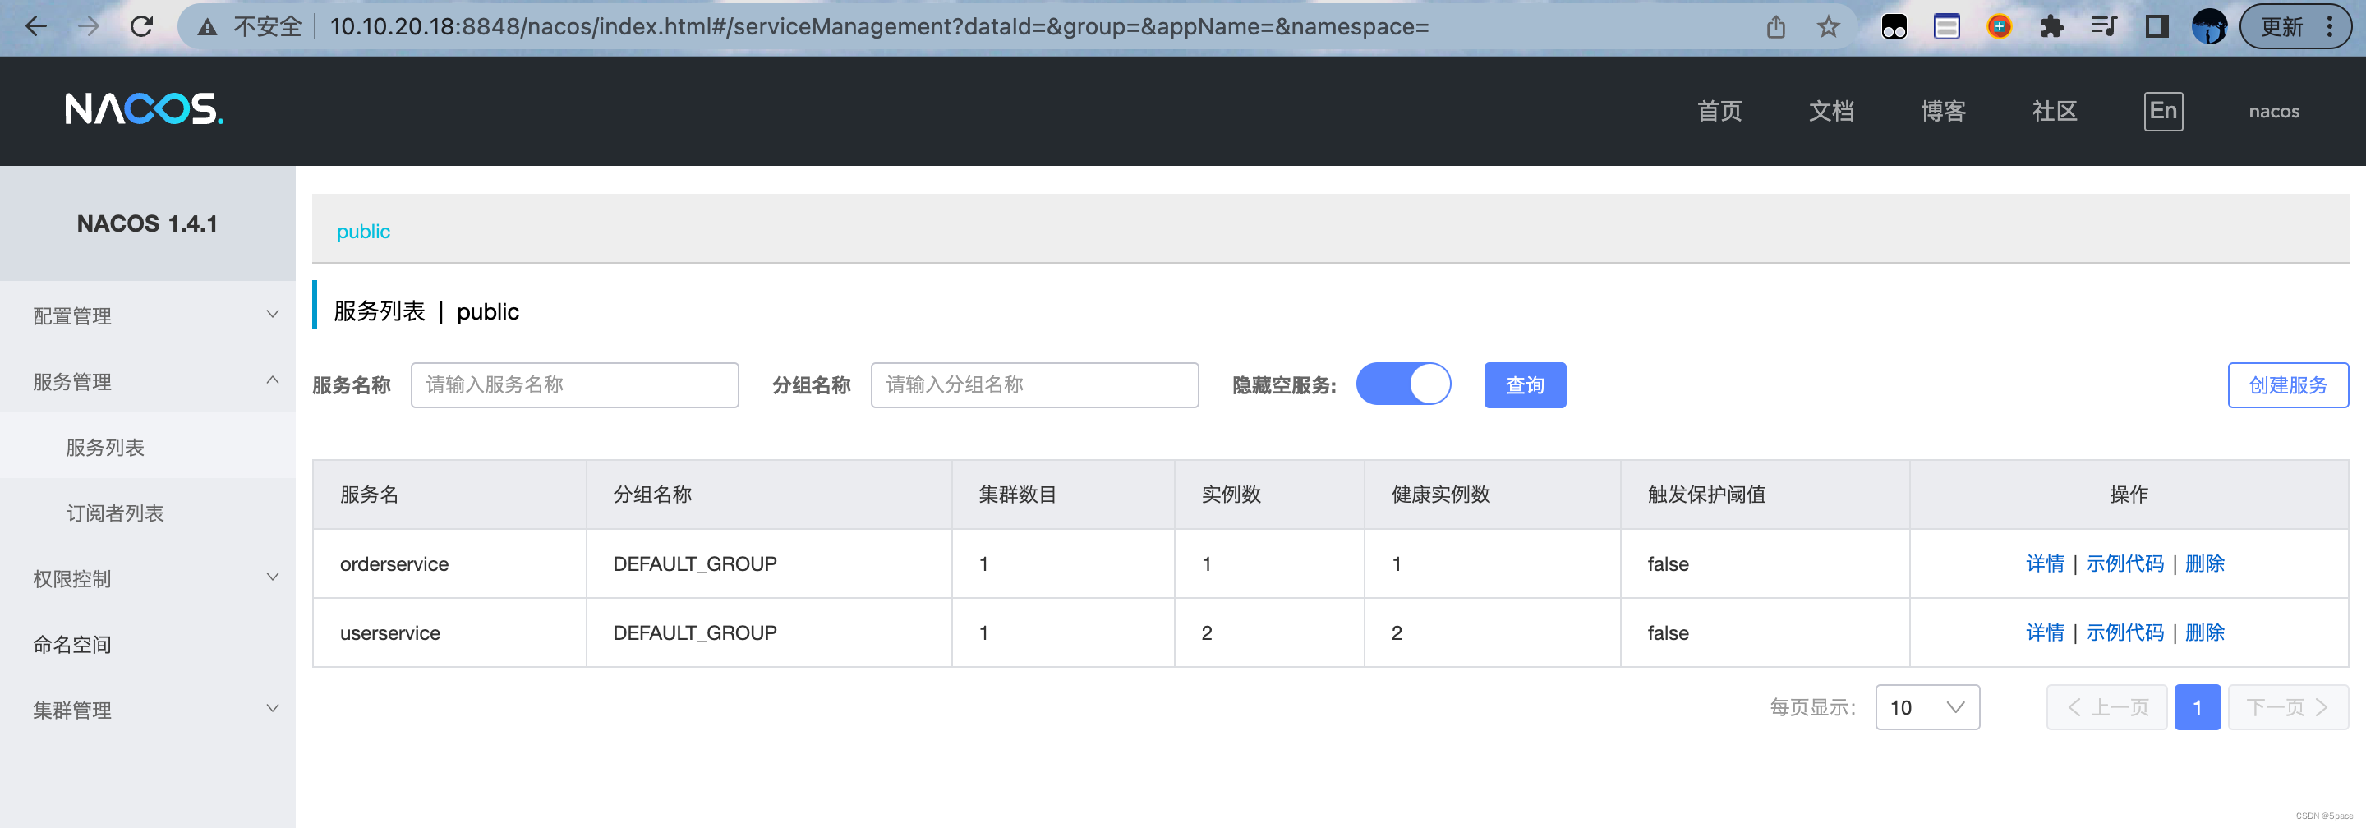Reload the page with refresh icon
The width and height of the screenshot is (2366, 828).
tap(141, 26)
